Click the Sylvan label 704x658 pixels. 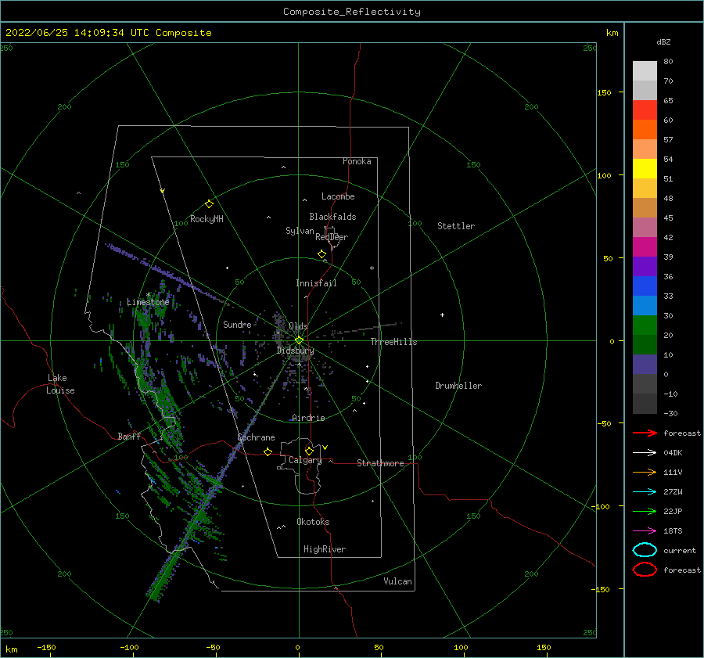point(300,231)
